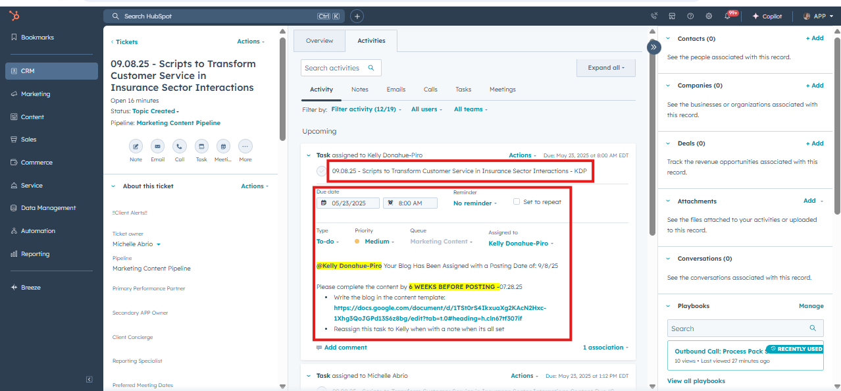
Task: Open the Settings gear icon
Action: 709,16
